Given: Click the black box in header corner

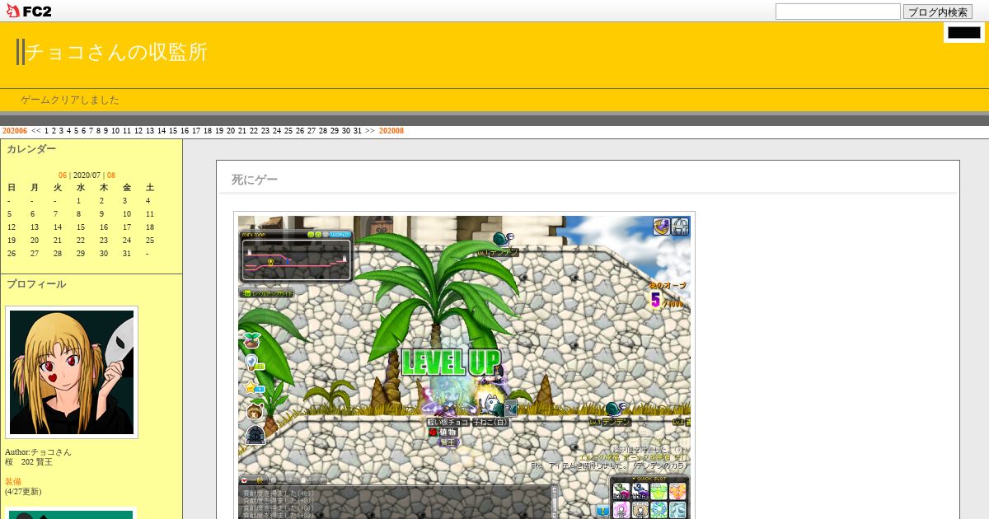Looking at the screenshot, I should click(963, 32).
